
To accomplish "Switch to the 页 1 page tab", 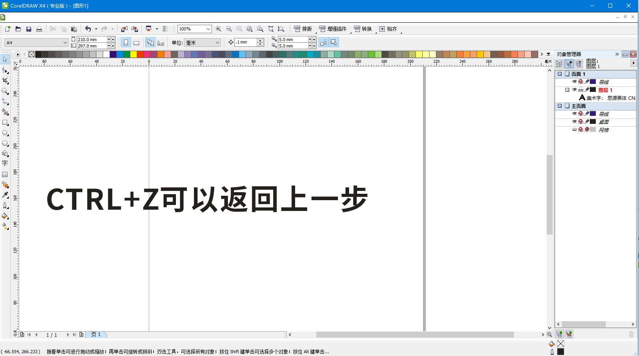I will 96,334.
